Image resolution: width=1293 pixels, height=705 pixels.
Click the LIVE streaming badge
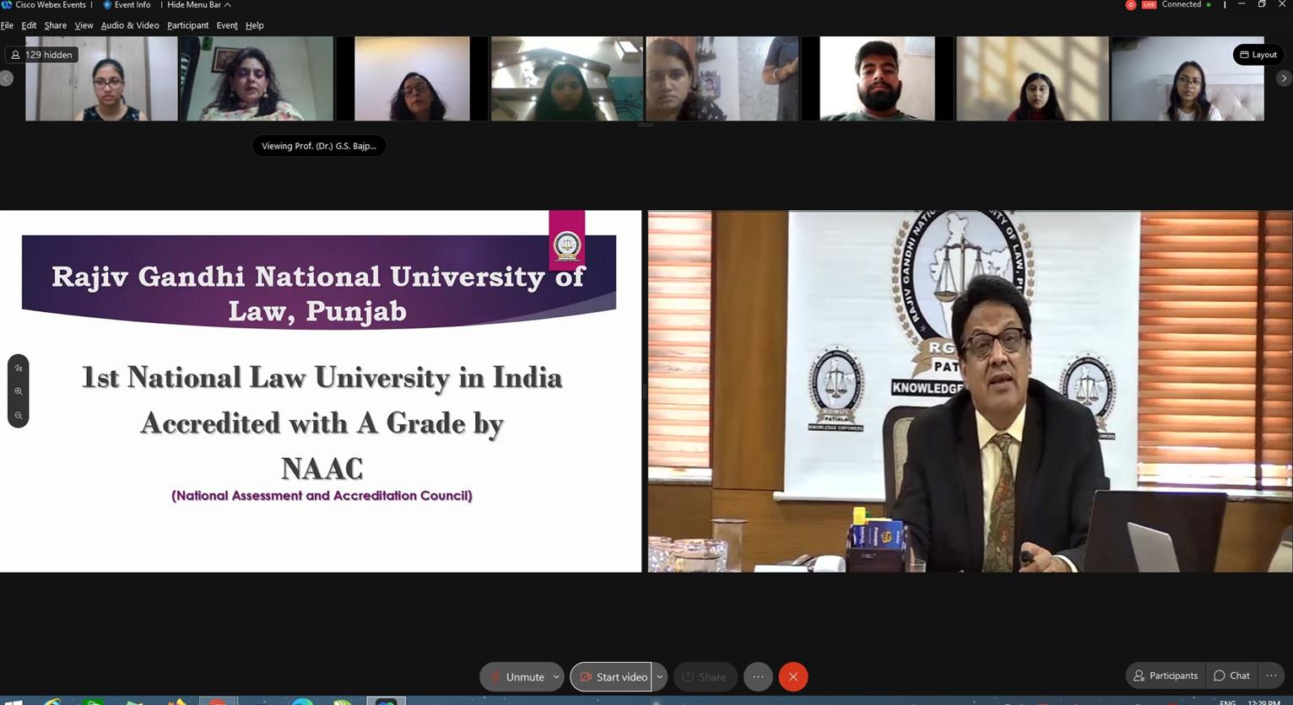1149,5
